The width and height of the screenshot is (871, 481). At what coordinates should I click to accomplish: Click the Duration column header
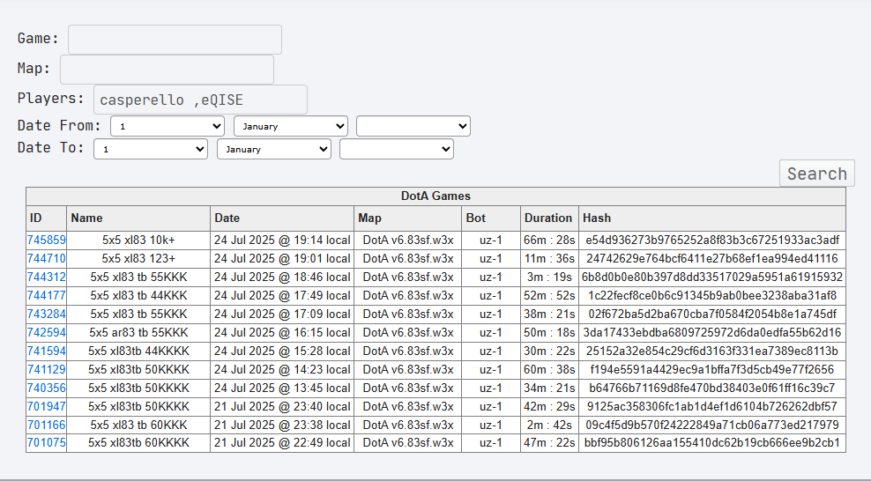coord(549,218)
